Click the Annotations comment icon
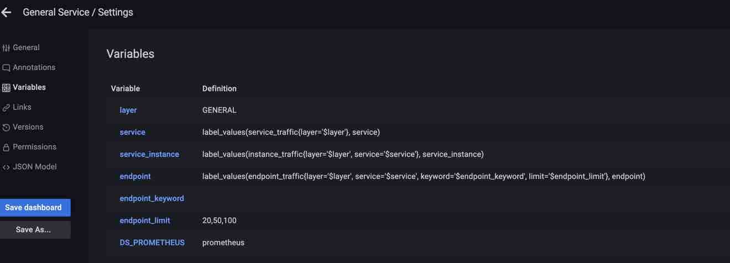The height and width of the screenshot is (263, 730). 6,68
